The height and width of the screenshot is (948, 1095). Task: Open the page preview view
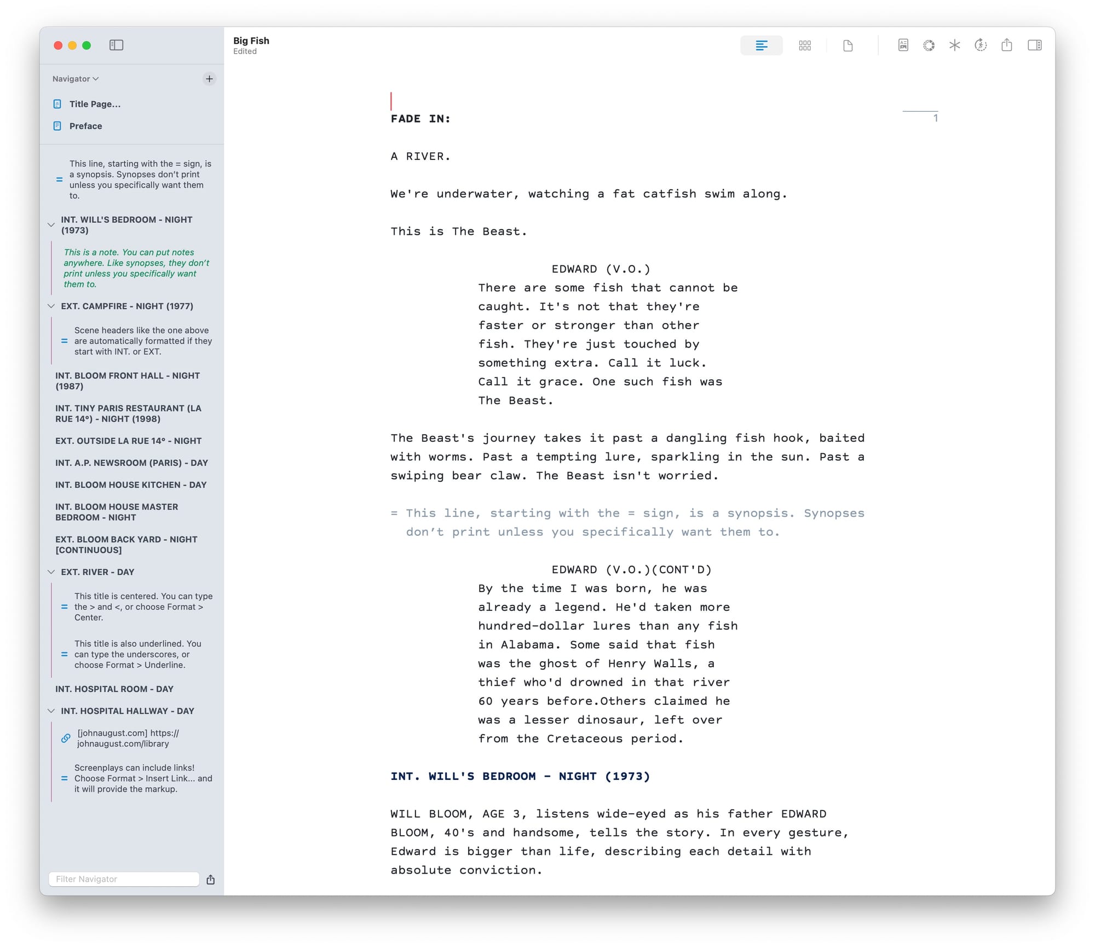(848, 45)
